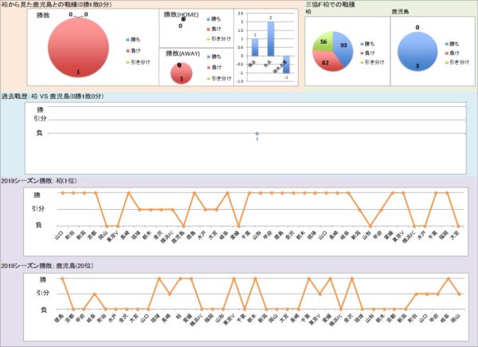Viewport: 478px width, 347px height.
Task: Select the 勝ち legend marker in the main 勝敗 chart
Action: click(x=128, y=38)
